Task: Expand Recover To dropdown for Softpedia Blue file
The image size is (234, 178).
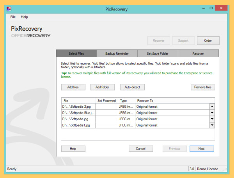Action: [x=212, y=113]
